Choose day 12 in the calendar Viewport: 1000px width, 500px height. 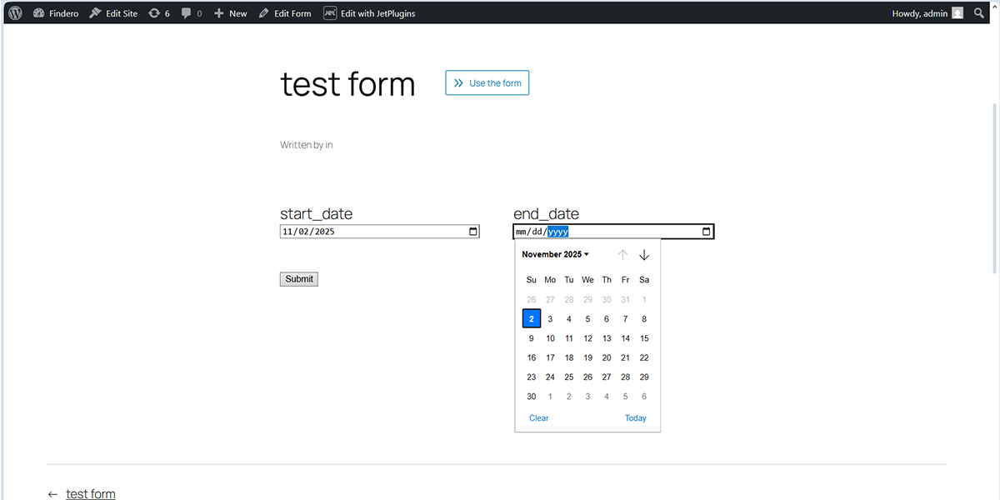pos(587,338)
